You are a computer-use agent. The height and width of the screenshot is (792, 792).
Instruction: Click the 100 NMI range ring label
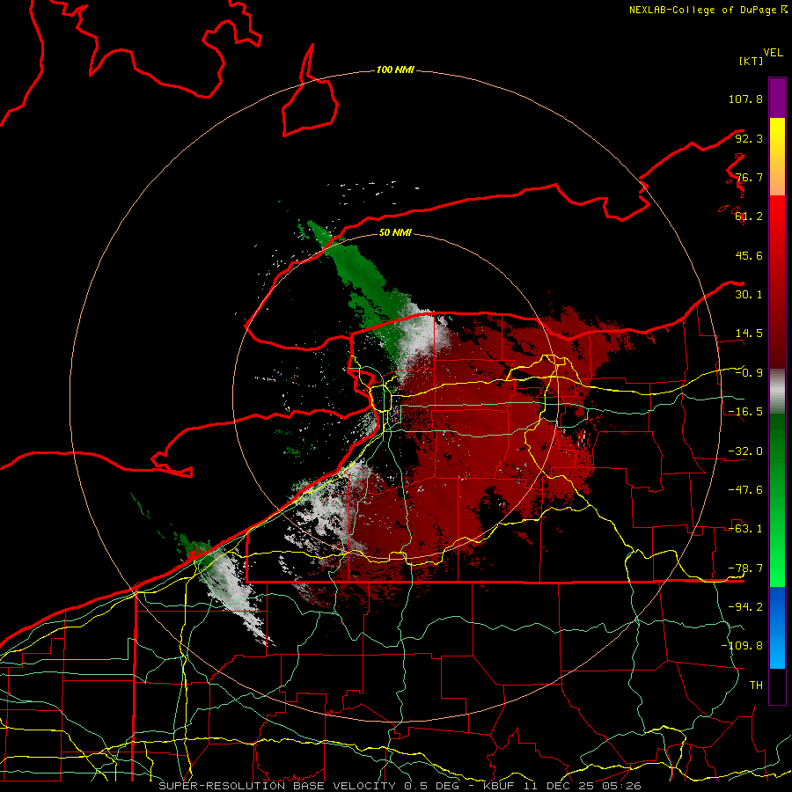[x=395, y=70]
